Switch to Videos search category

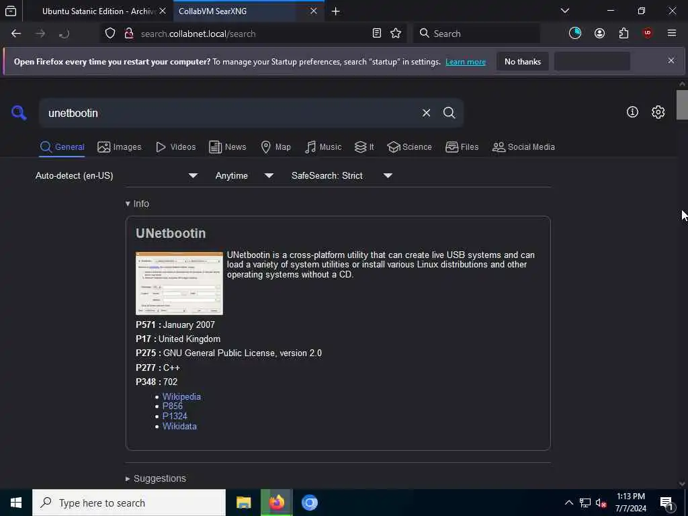[x=175, y=147]
